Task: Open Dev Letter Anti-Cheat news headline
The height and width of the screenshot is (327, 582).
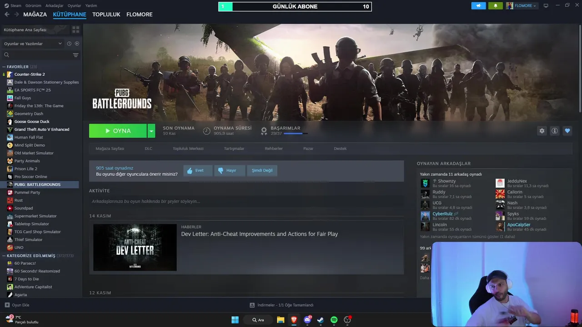Action: [260, 234]
